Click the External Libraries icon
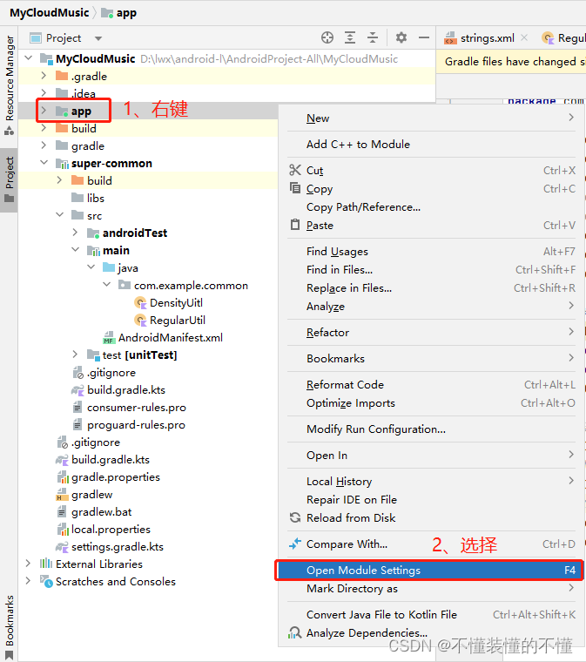This screenshot has height=662, width=586. click(x=46, y=564)
